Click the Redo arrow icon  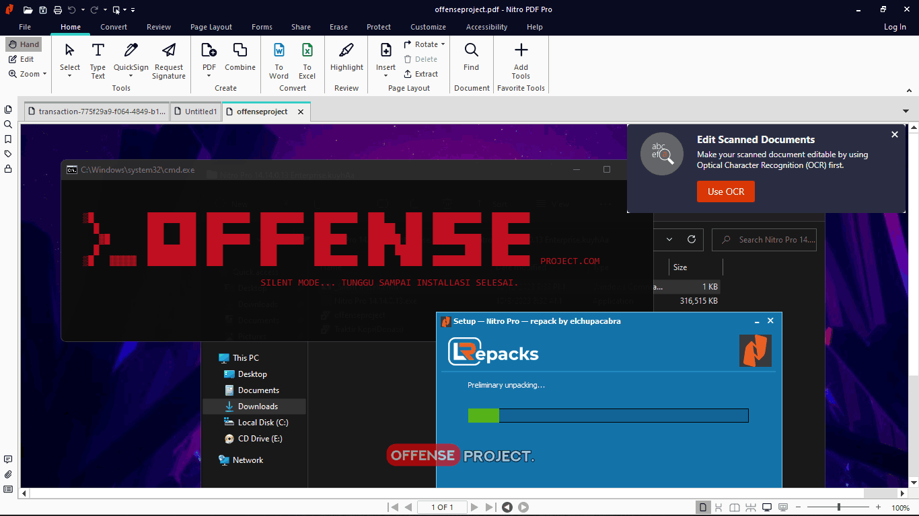94,9
